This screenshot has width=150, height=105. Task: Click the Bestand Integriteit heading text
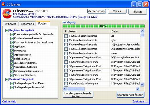click(21, 79)
